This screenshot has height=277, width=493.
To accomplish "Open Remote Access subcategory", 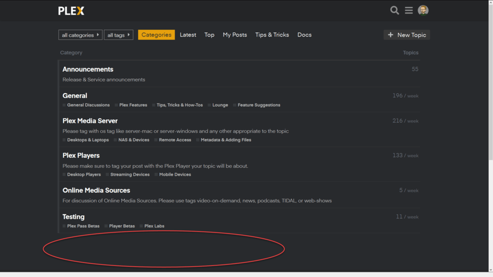I will pos(175,140).
